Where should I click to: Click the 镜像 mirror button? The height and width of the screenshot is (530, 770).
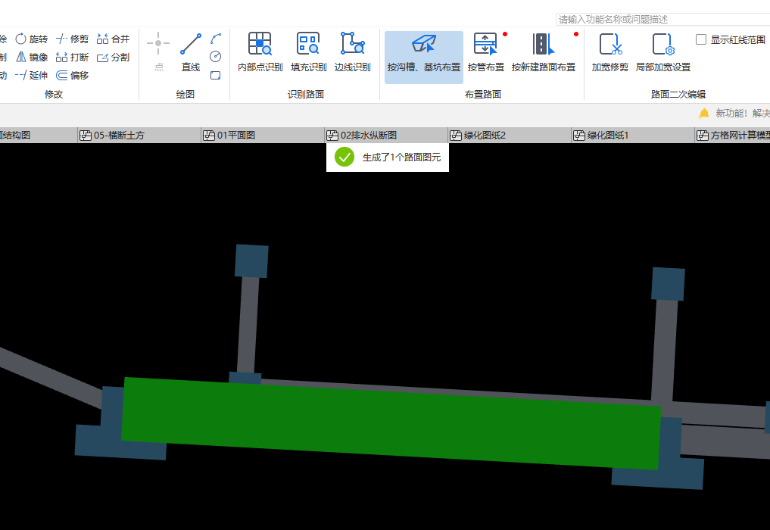32,57
